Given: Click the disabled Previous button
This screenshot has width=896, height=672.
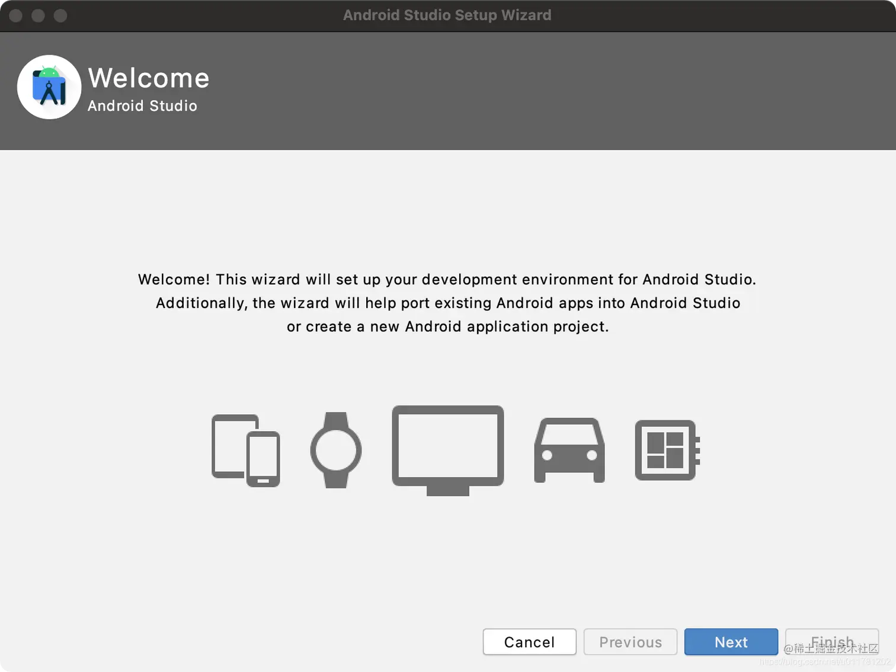Looking at the screenshot, I should (x=631, y=642).
